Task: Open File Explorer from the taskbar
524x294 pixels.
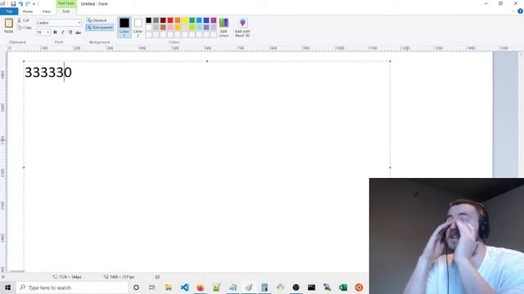Action: pyautogui.click(x=168, y=287)
